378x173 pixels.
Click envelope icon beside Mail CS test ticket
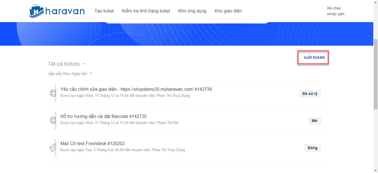[53, 148]
